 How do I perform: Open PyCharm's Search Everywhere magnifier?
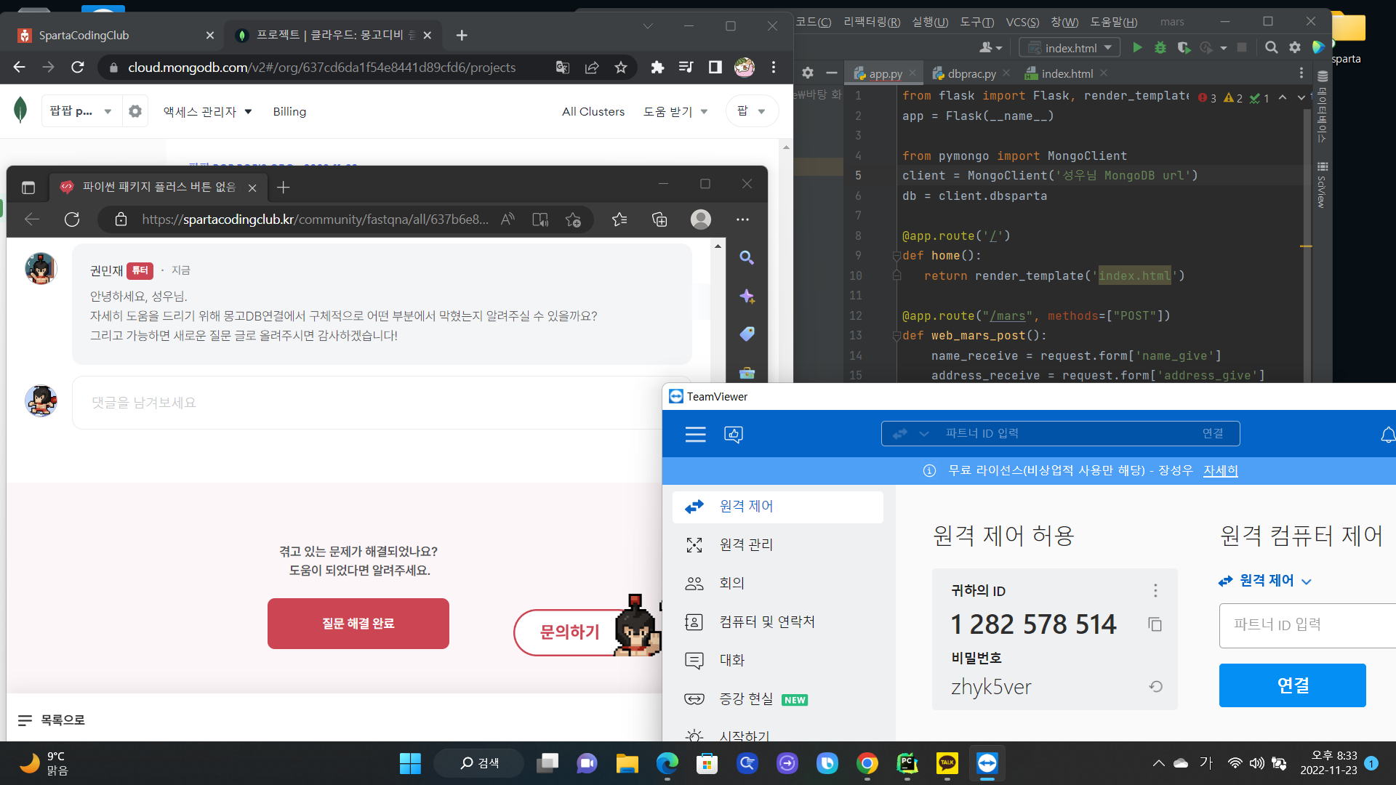[1272, 48]
